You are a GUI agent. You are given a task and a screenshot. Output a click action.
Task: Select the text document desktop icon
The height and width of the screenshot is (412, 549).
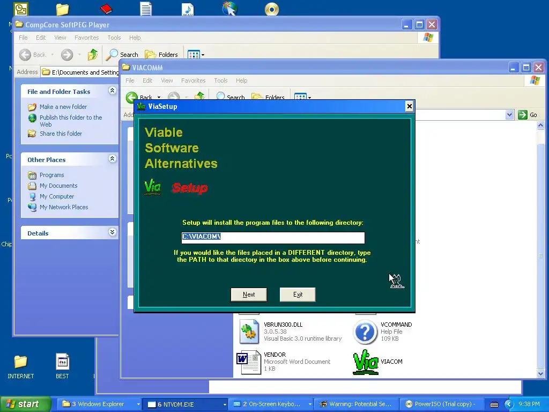146,9
